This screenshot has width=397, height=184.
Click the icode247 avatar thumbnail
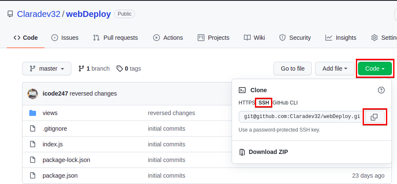point(33,94)
